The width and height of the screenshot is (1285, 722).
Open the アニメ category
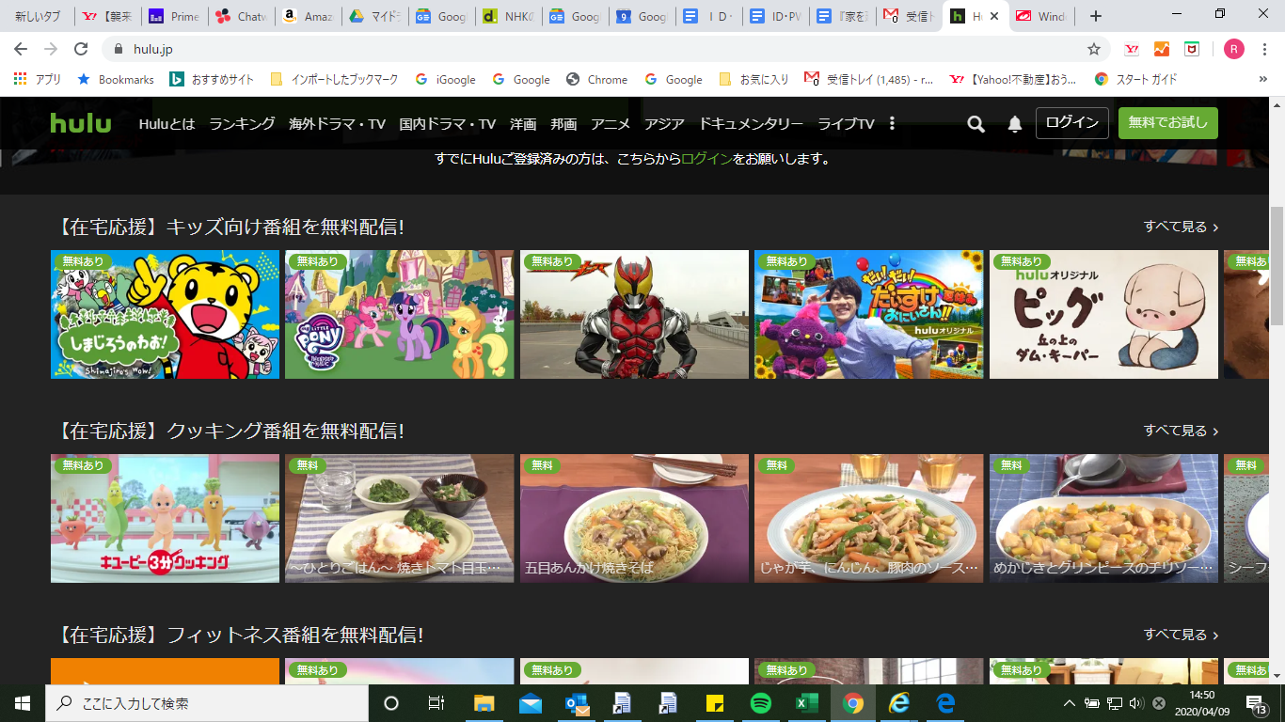(x=611, y=123)
